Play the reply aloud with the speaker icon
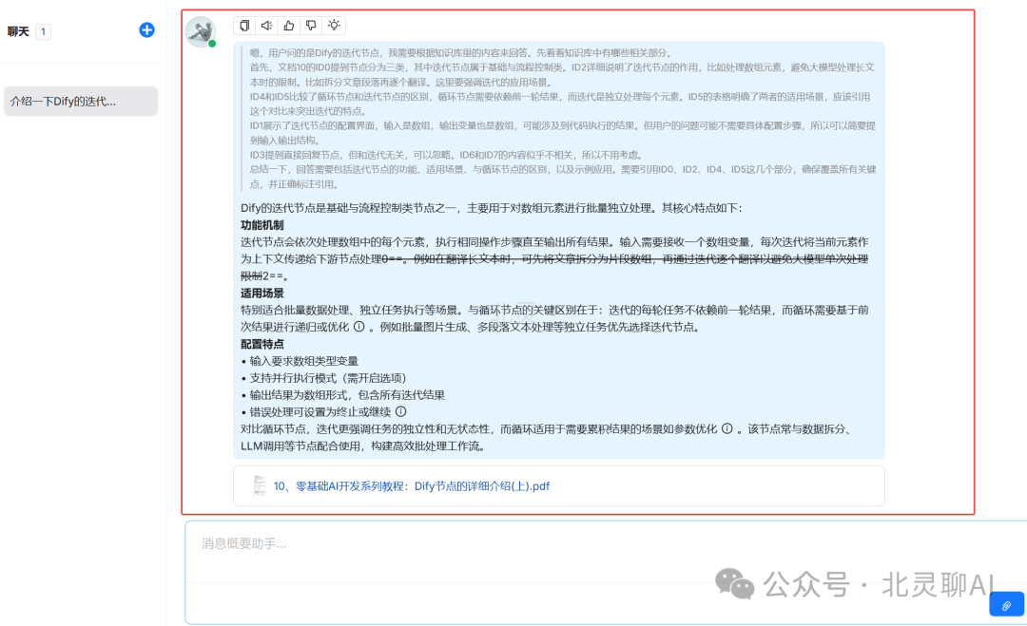Image resolution: width=1027 pixels, height=626 pixels. point(266,26)
